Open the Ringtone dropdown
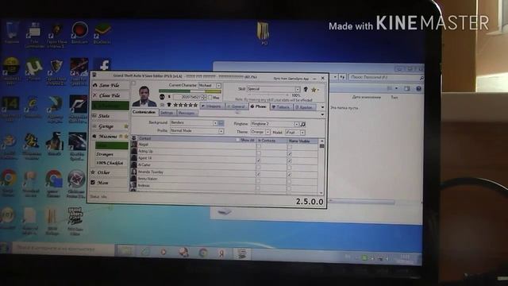This screenshot has width=508, height=286. (x=275, y=124)
